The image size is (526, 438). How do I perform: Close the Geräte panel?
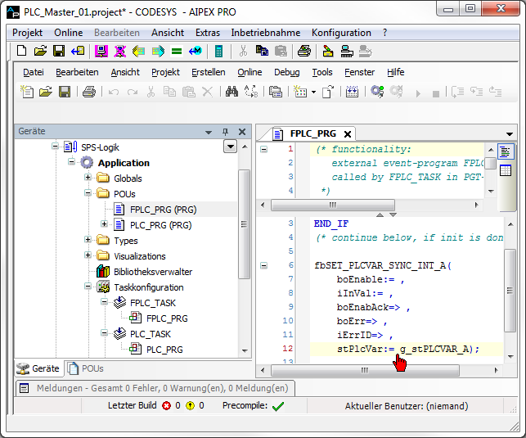[242, 132]
